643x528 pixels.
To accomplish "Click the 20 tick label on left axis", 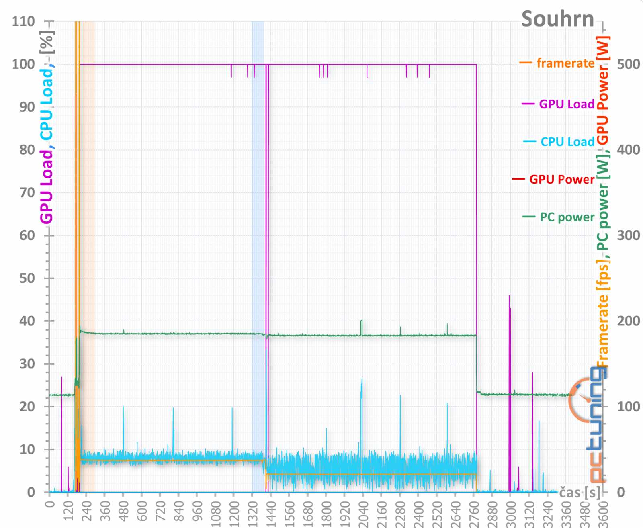I will pos(27,407).
